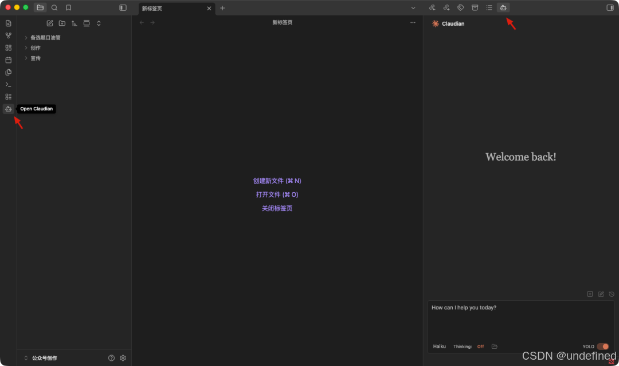The image size is (619, 366).
Task: Toggle the YOLO mode switch
Action: pyautogui.click(x=603, y=347)
